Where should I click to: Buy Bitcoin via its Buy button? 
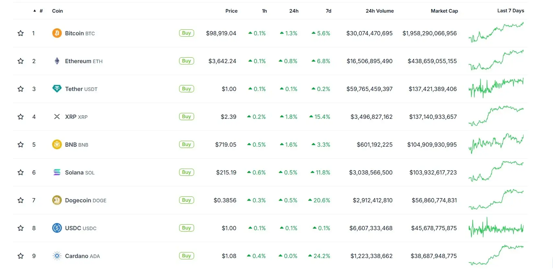coord(187,33)
